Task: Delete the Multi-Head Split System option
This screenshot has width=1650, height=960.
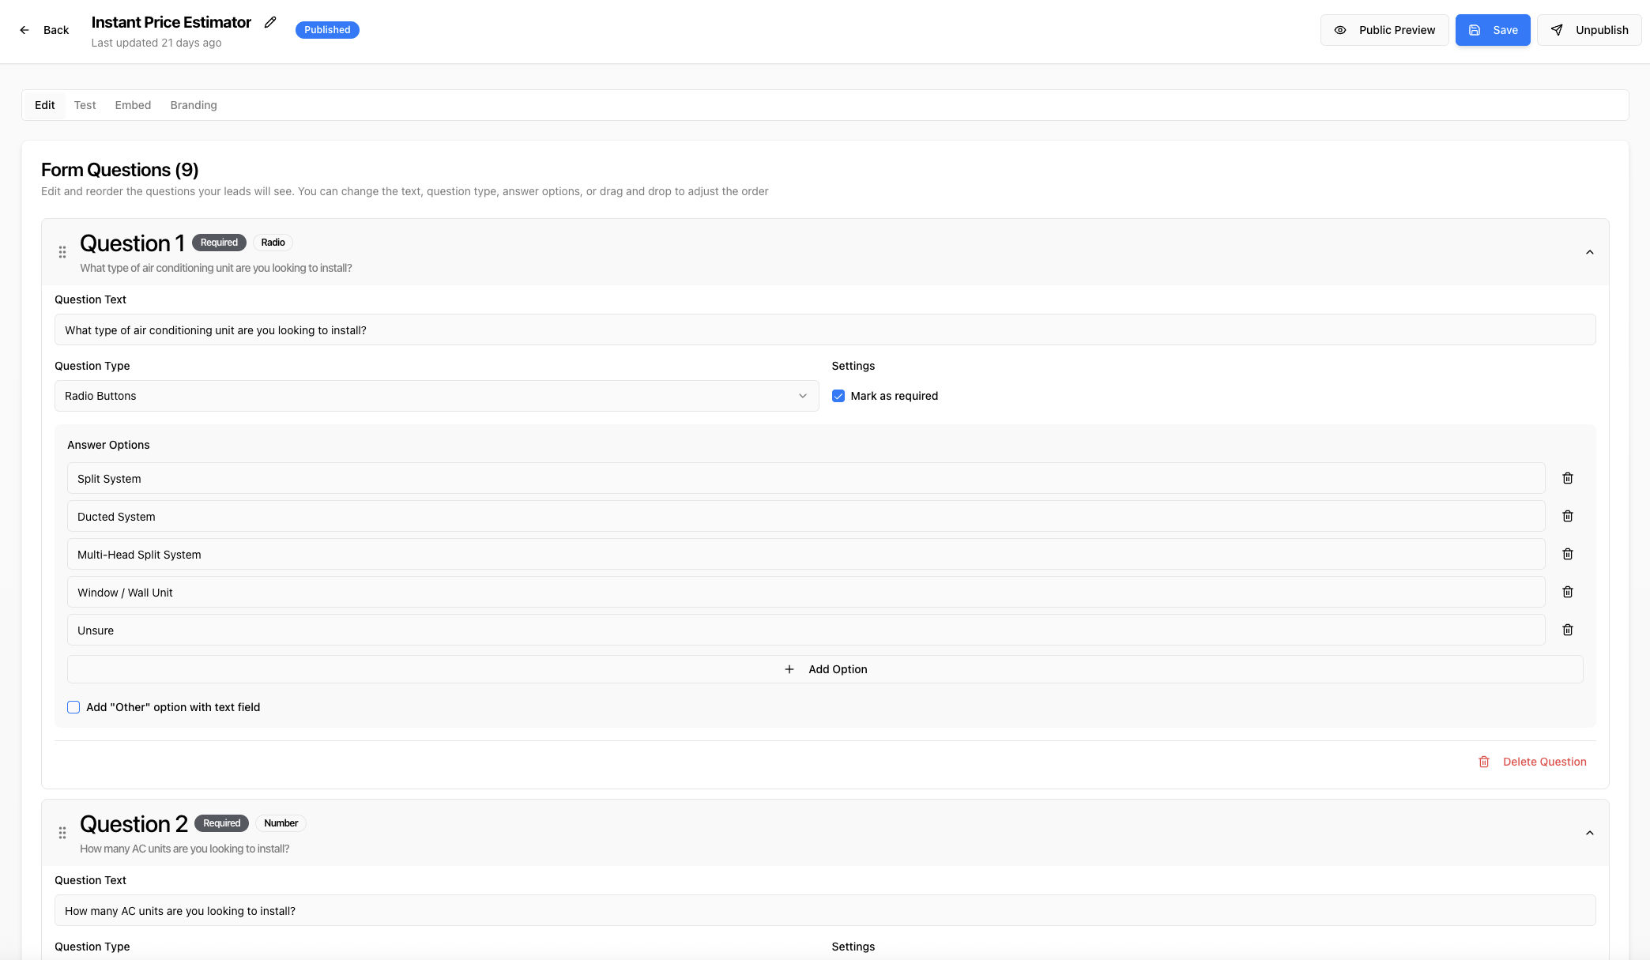Action: click(1568, 554)
